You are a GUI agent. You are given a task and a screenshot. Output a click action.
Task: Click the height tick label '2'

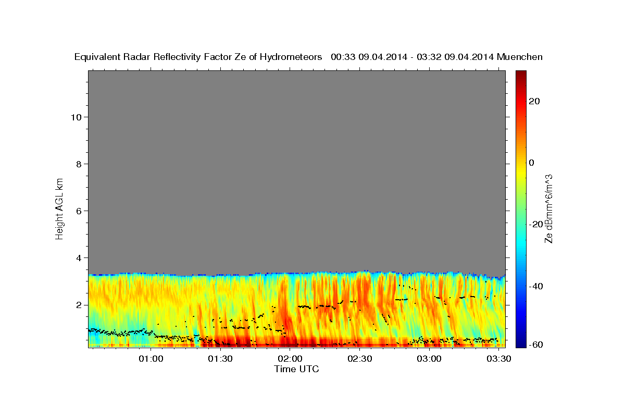point(79,304)
